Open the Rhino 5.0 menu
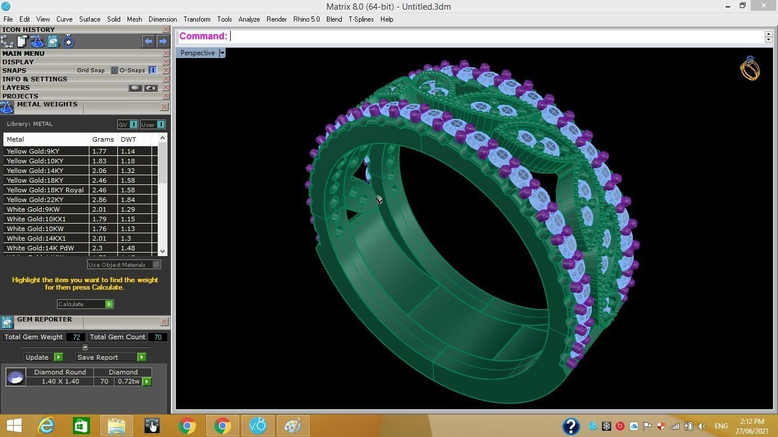 coord(306,19)
